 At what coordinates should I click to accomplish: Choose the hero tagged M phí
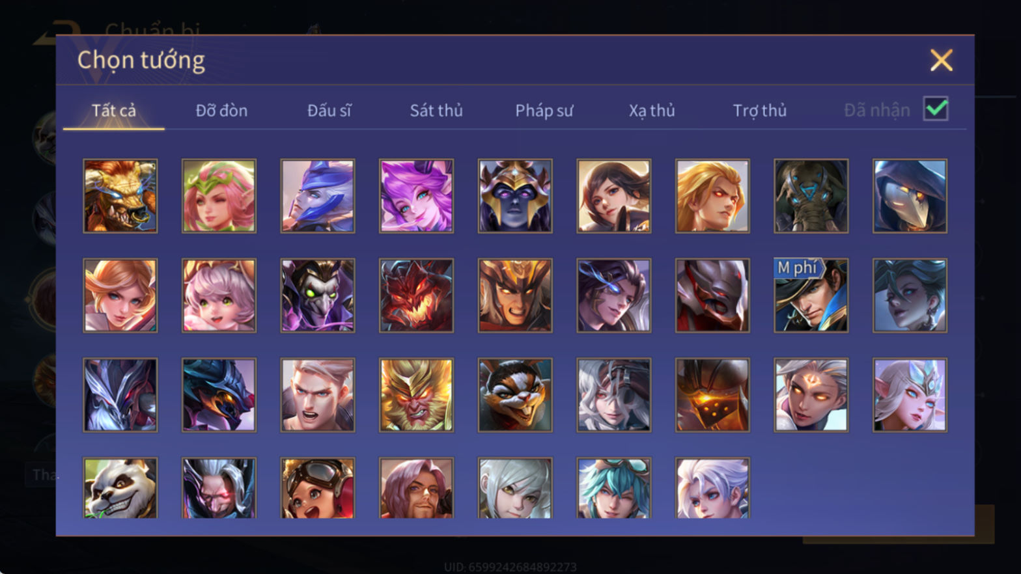point(811,295)
